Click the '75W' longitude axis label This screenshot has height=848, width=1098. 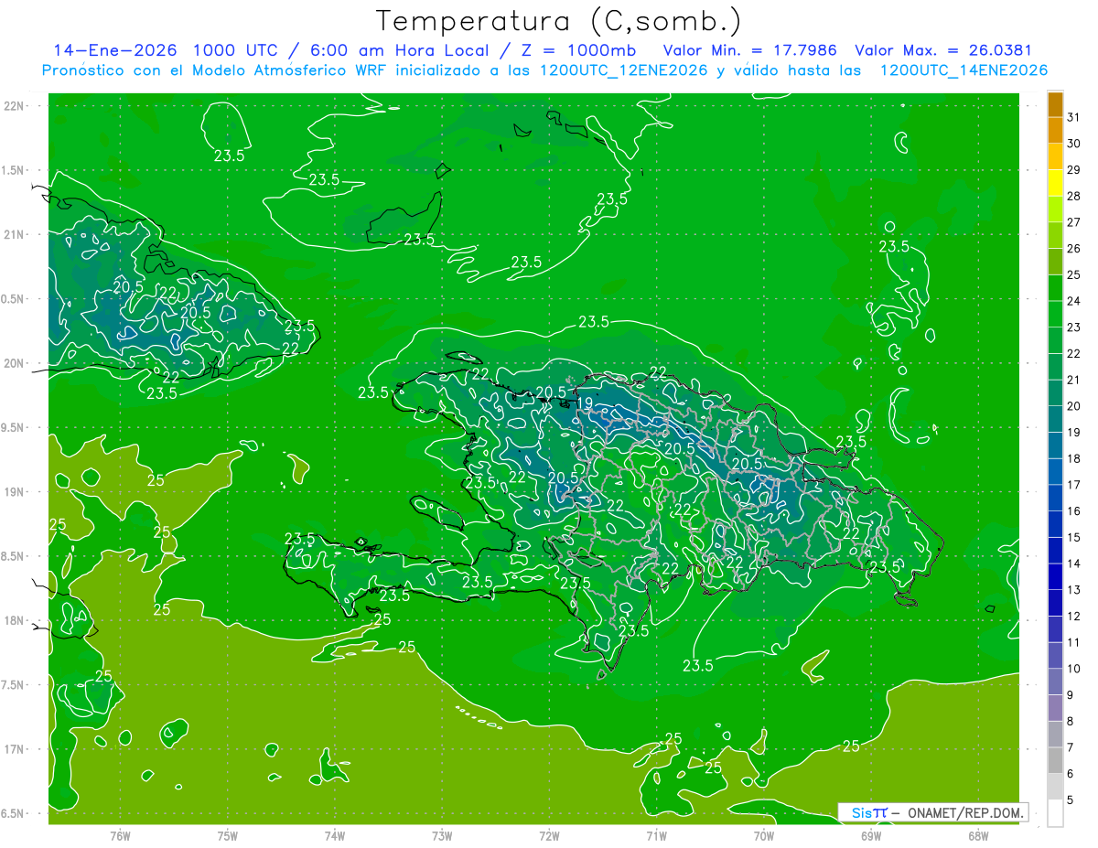[228, 835]
